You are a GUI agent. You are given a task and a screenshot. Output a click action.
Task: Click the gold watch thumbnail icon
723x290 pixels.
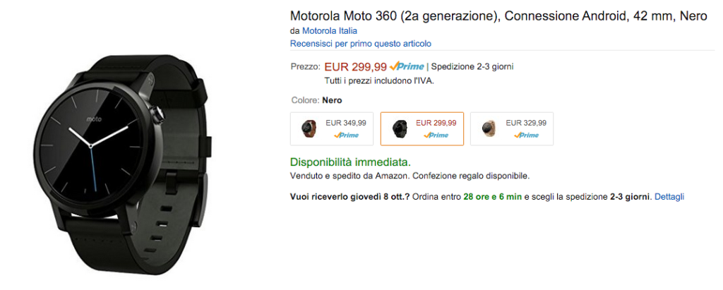[489, 128]
